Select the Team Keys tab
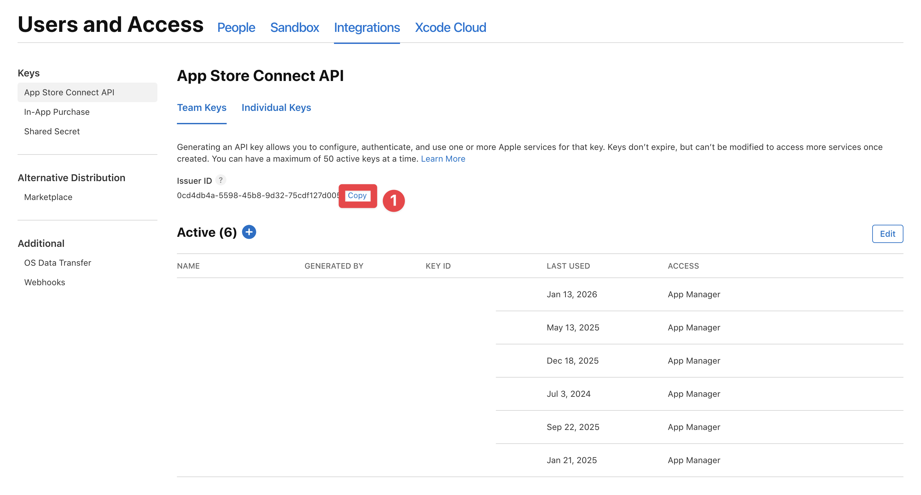The height and width of the screenshot is (495, 921). [202, 108]
